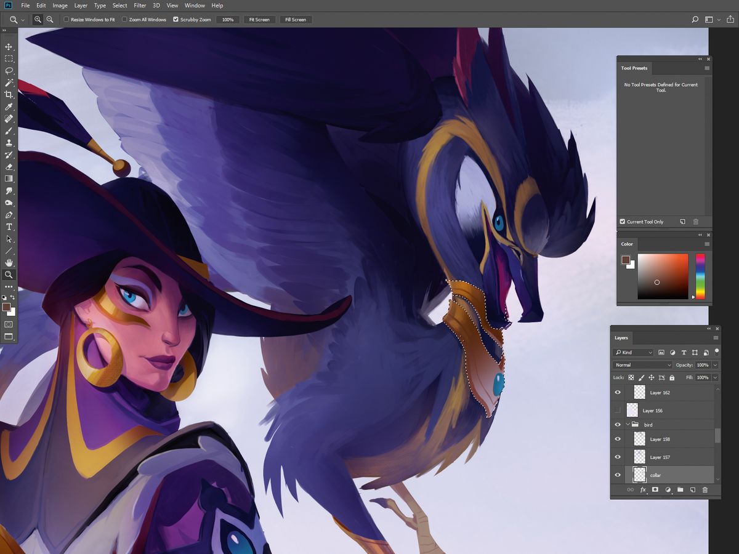This screenshot has height=554, width=739.
Task: Open the layer Opacity dropdown
Action: (x=714, y=364)
